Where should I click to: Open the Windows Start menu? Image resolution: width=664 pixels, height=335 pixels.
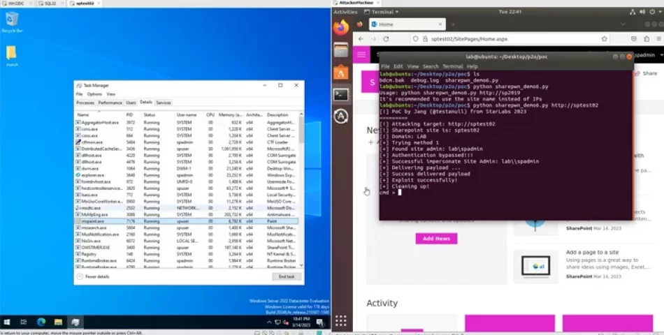pyautogui.click(x=7, y=322)
